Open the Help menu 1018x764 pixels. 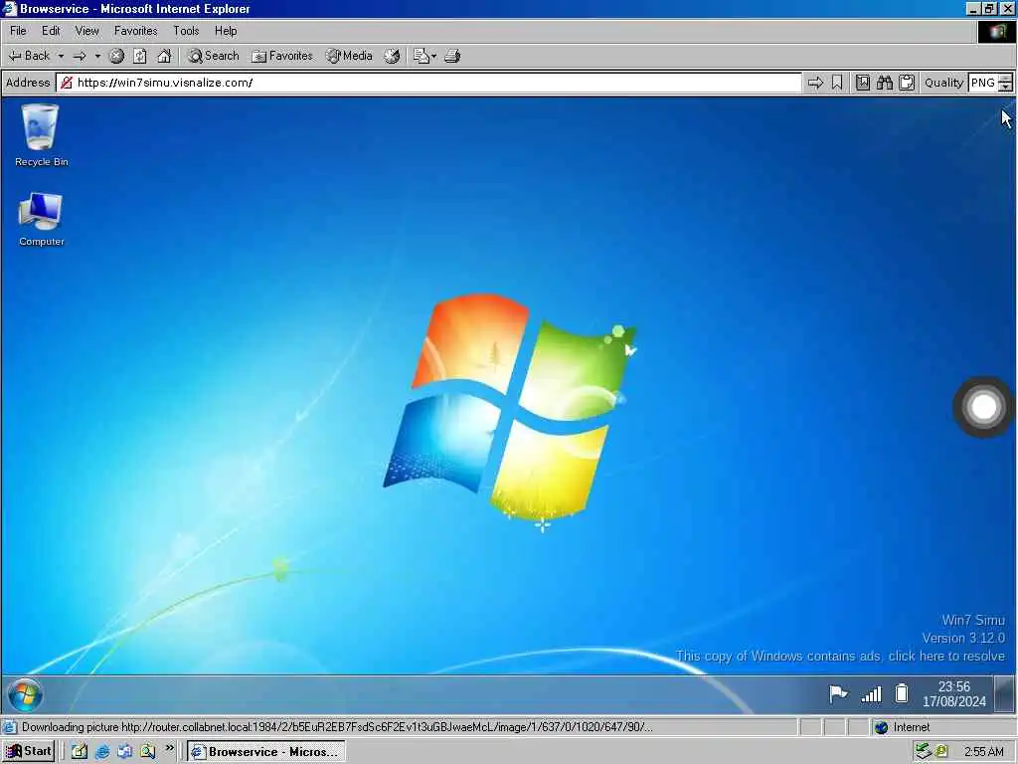(x=226, y=31)
